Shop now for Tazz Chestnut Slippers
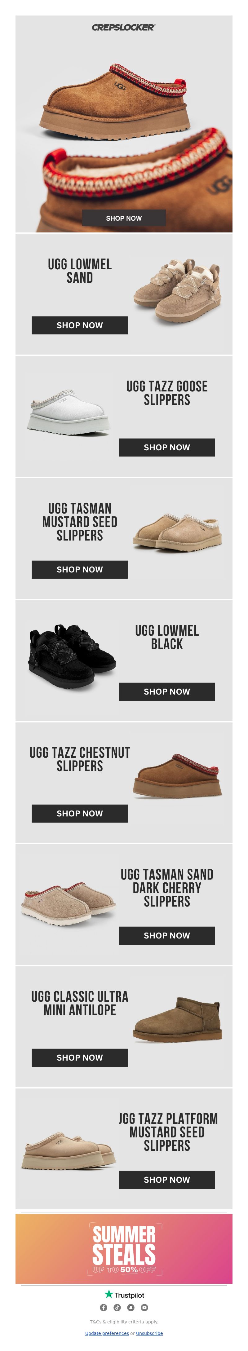 tap(80, 814)
